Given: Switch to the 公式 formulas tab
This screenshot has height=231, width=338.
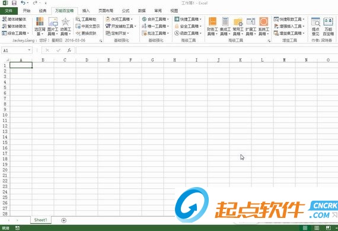Looking at the screenshot, I should coord(126,11).
